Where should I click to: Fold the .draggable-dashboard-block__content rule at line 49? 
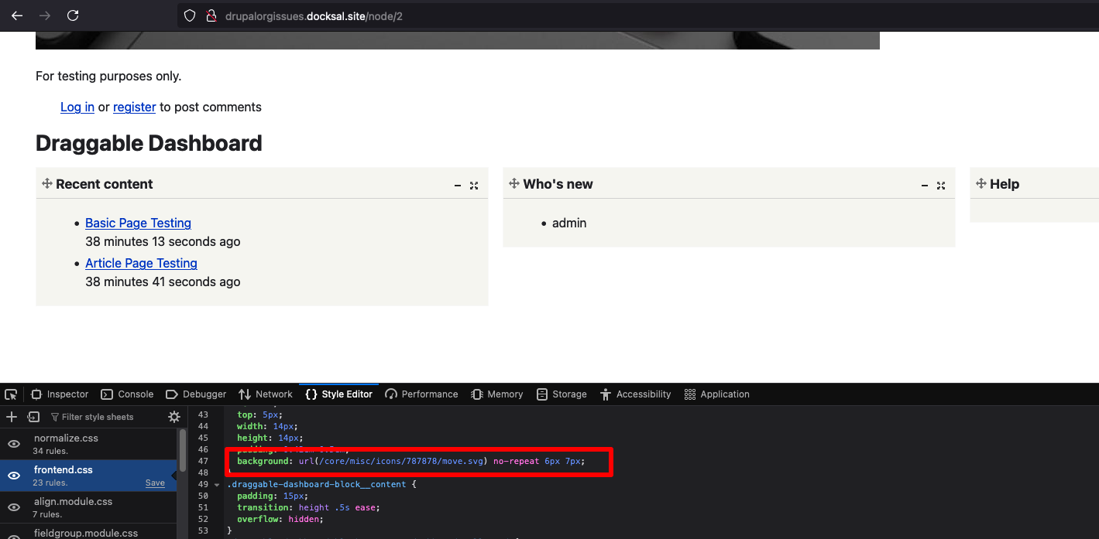click(x=217, y=485)
